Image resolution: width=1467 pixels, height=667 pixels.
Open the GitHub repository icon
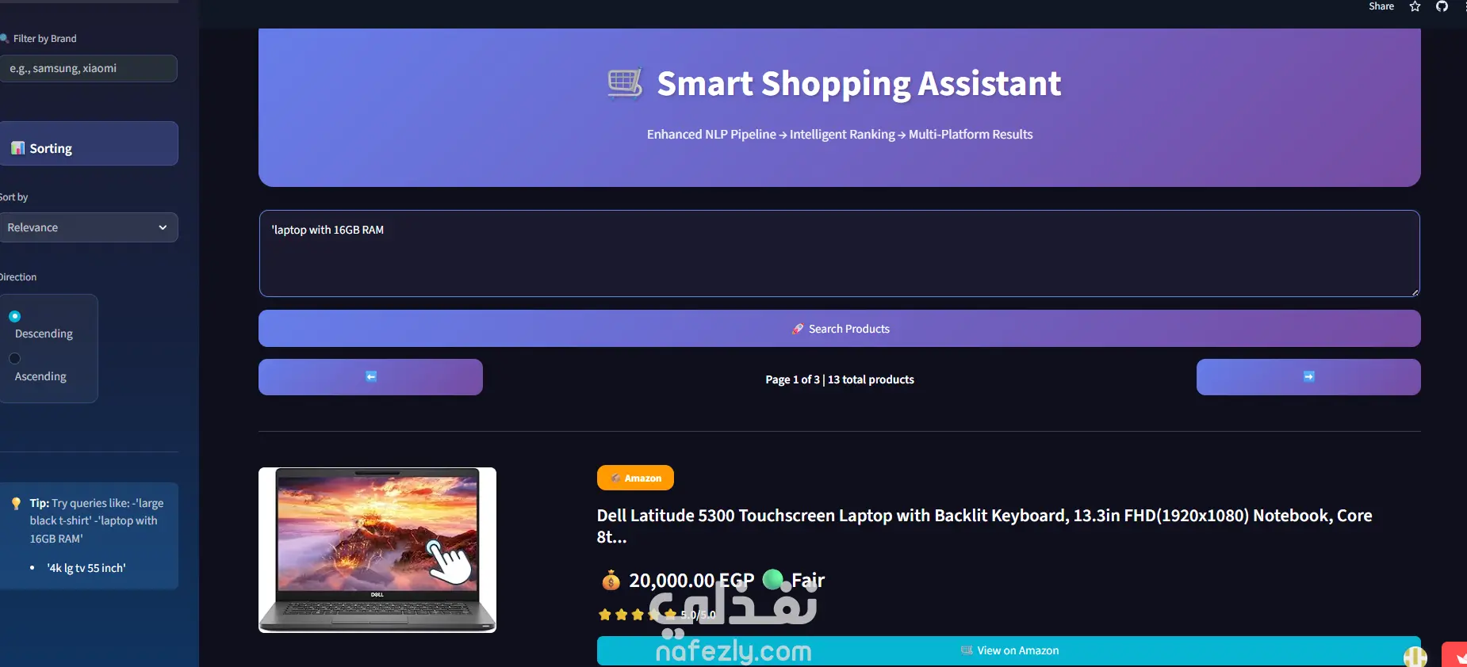[x=1442, y=6]
